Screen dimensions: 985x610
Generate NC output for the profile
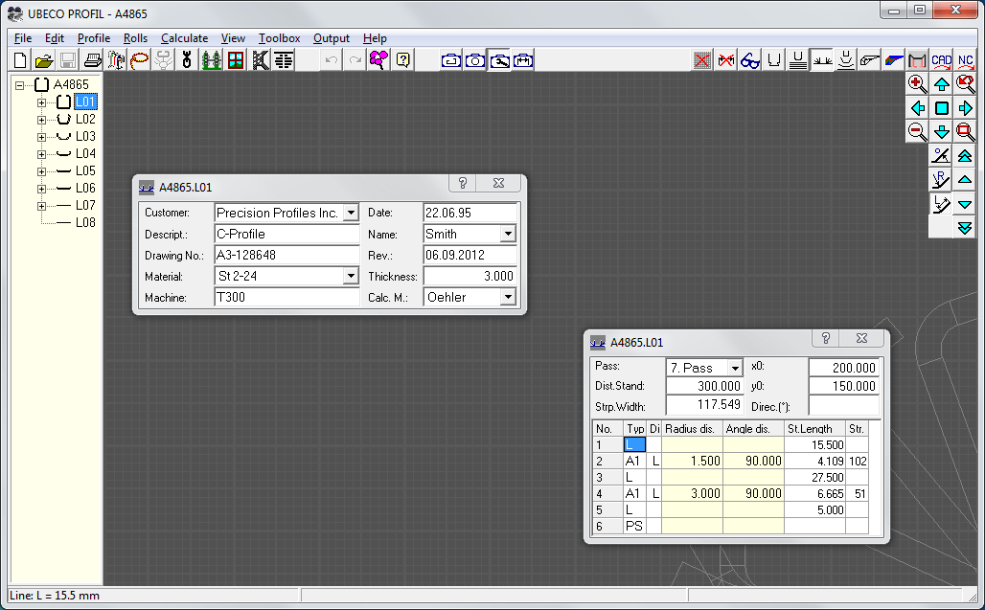[x=965, y=59]
